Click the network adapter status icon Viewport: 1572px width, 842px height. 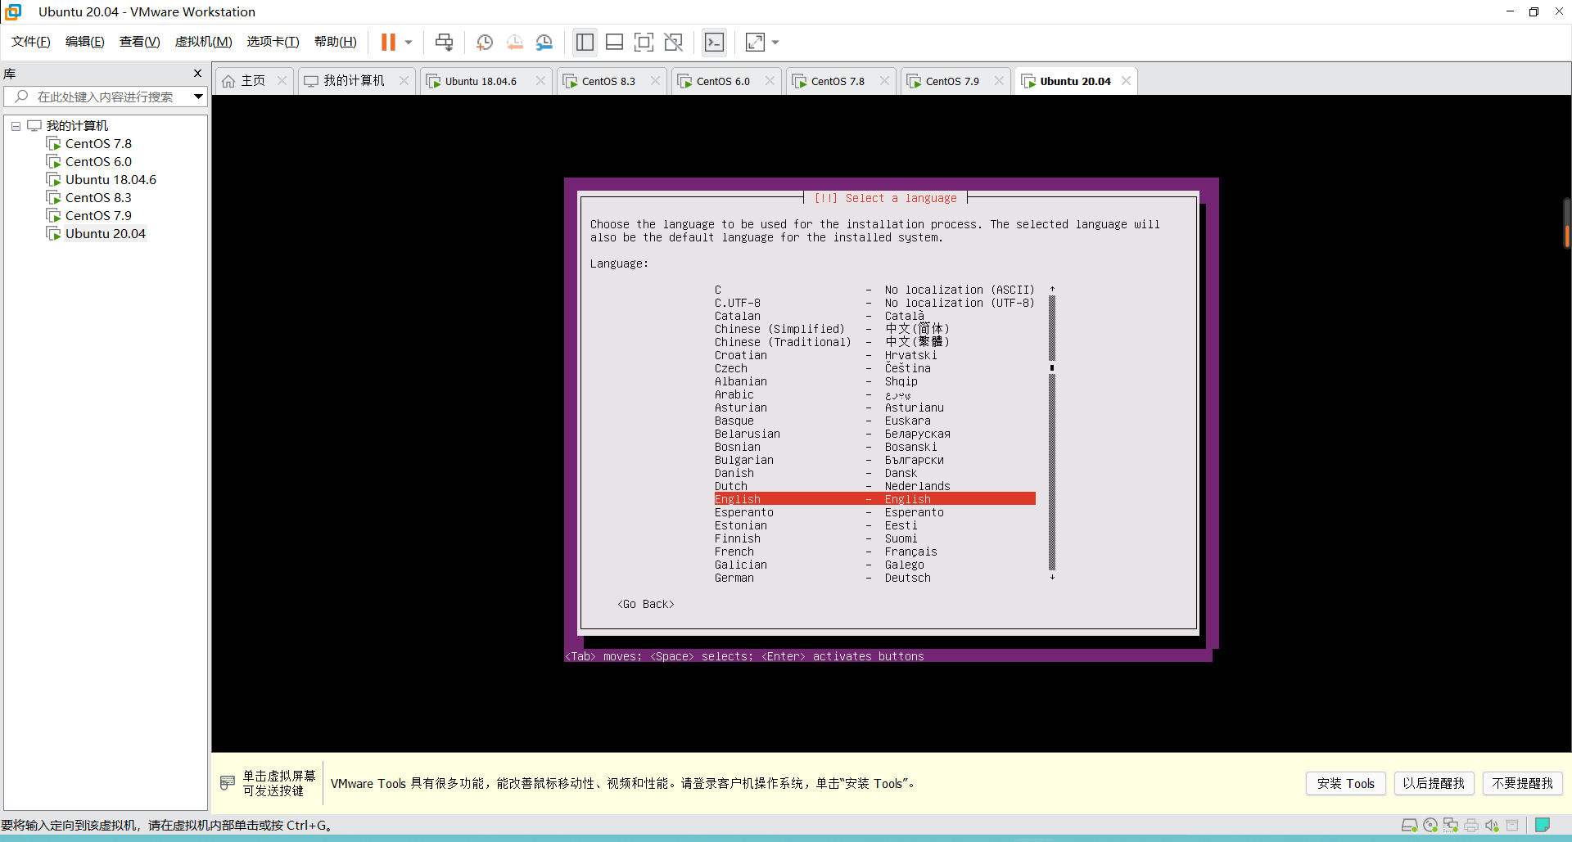[x=1451, y=825]
